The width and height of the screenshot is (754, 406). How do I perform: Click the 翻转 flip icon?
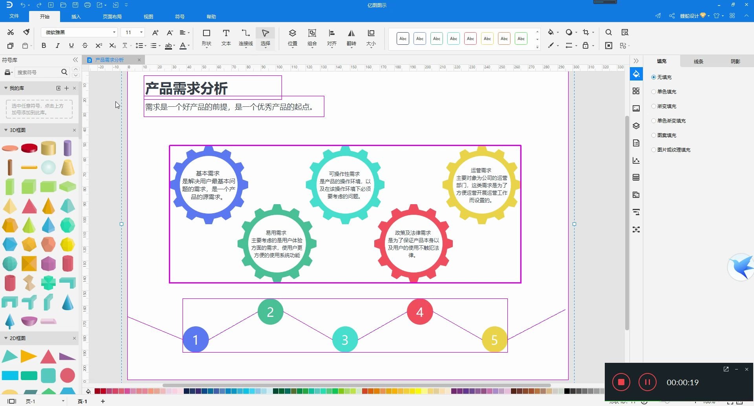click(x=351, y=38)
